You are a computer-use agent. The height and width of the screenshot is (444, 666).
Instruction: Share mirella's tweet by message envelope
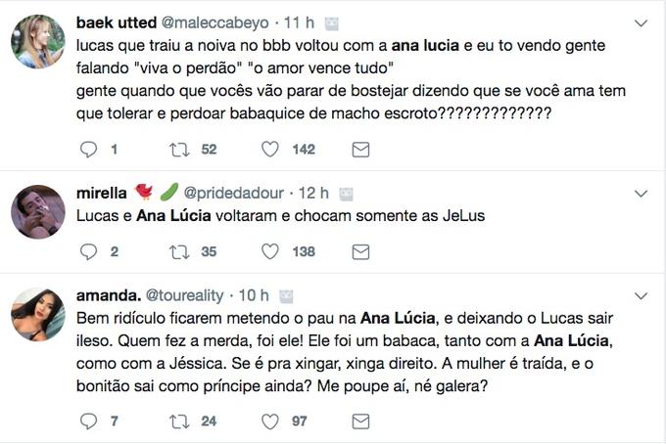pyautogui.click(x=360, y=251)
